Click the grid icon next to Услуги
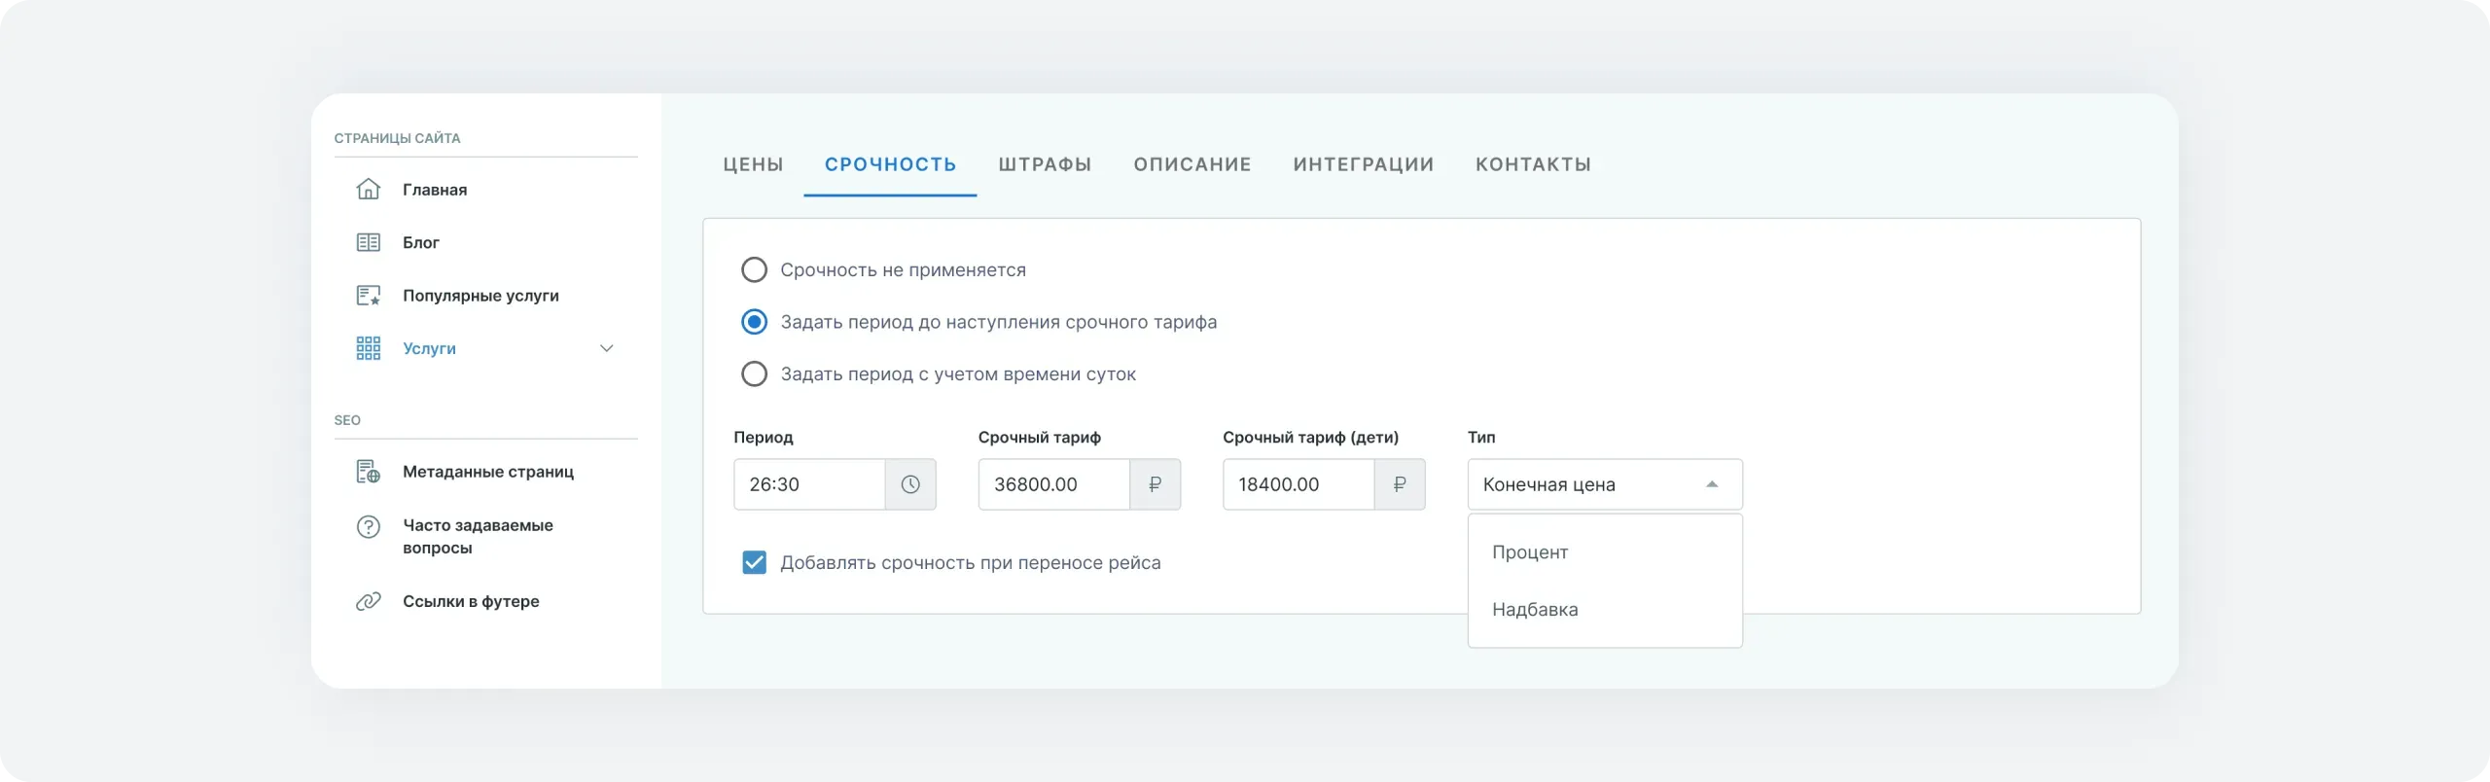Image resolution: width=2490 pixels, height=782 pixels. click(x=368, y=348)
